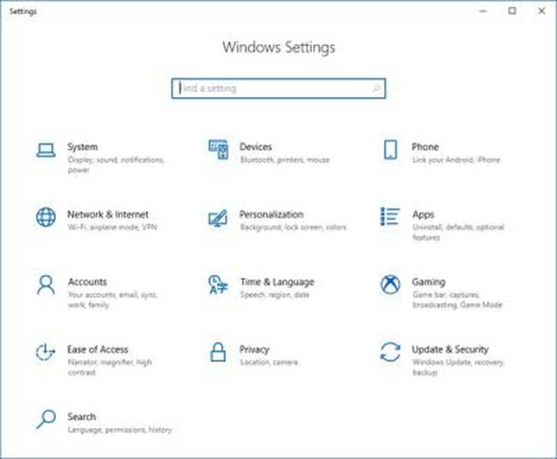This screenshot has height=459, width=557.
Task: Click the Privacy padlock icon
Action: [218, 352]
